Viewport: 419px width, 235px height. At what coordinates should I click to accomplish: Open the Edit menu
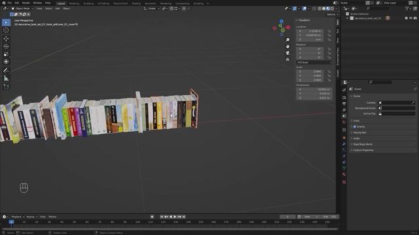coord(17,3)
